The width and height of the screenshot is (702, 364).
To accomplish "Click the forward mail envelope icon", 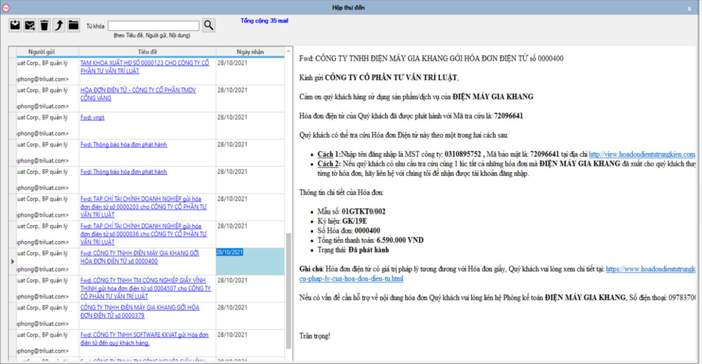I will point(30,25).
